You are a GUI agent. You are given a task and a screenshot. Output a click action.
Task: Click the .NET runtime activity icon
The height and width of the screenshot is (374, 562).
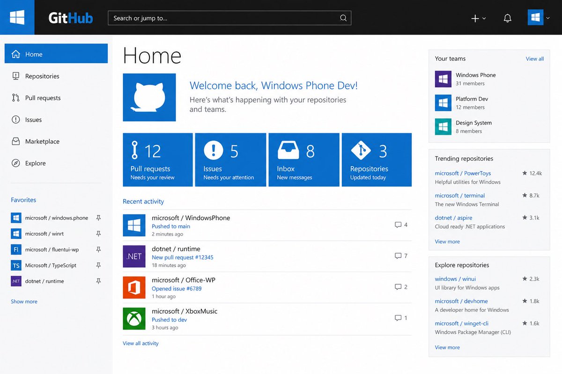(x=134, y=256)
